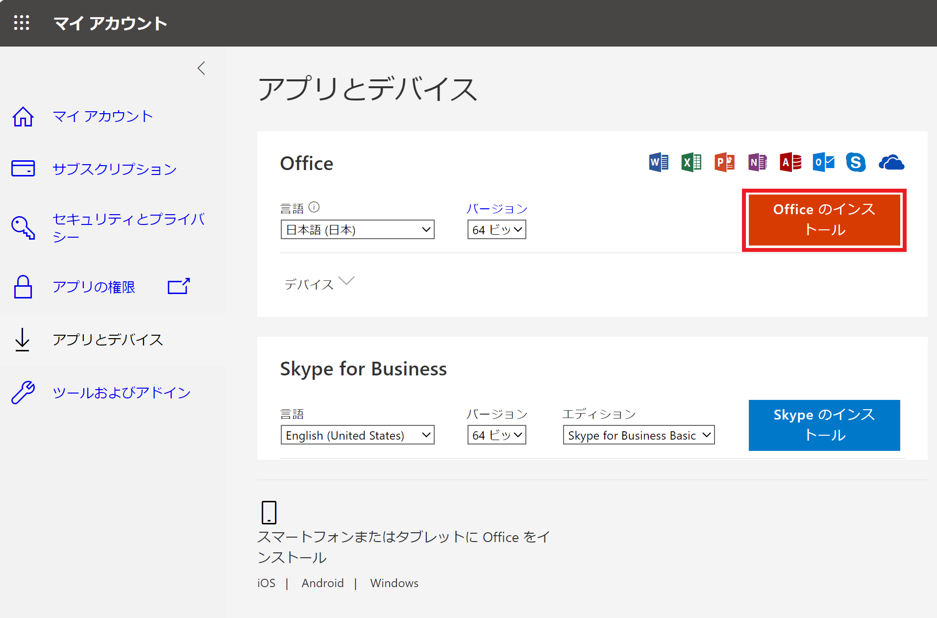937x618 pixels.
Task: Click the Excel app icon
Action: coord(691,162)
